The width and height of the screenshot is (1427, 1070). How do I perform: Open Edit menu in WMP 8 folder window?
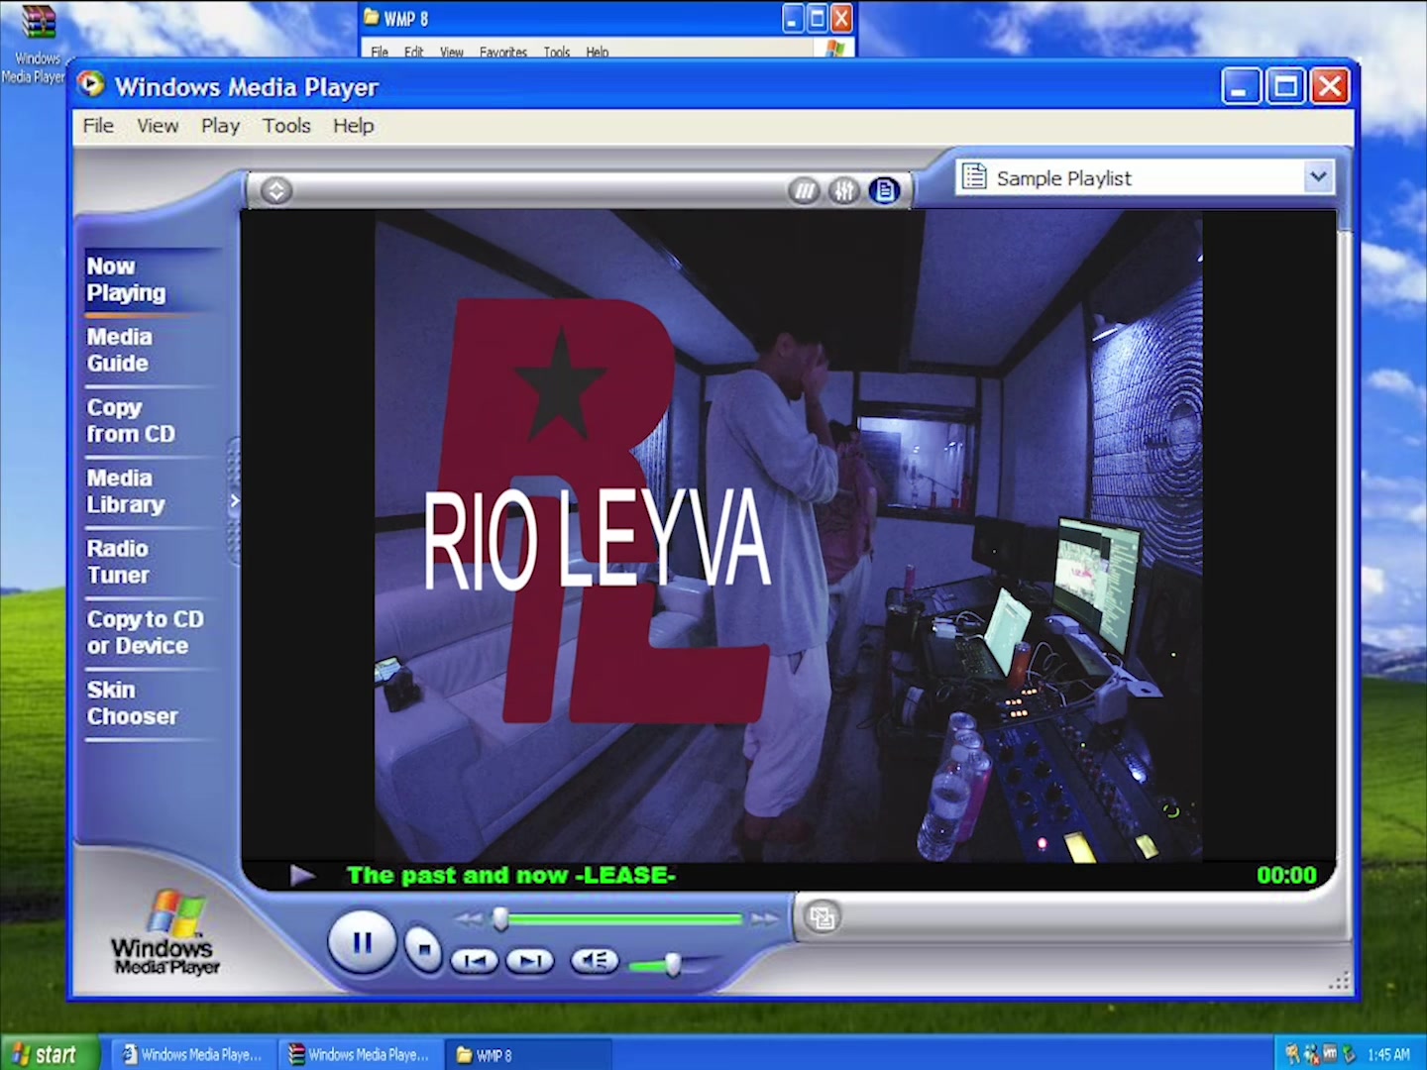413,52
